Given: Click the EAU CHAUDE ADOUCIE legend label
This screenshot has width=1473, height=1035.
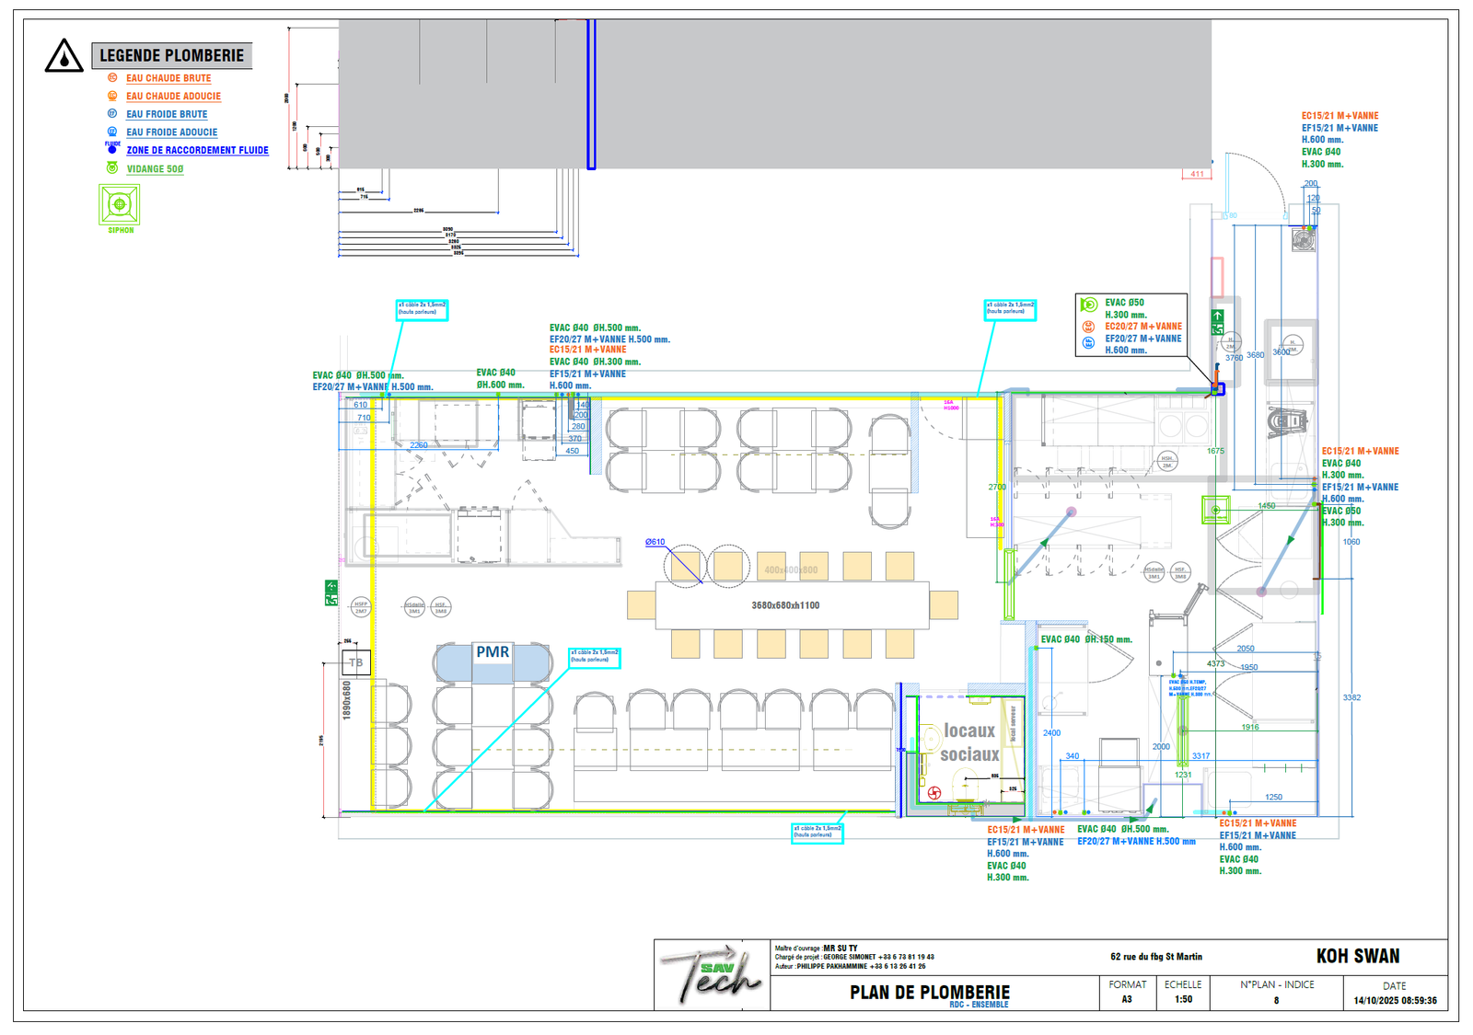Looking at the screenshot, I should click(173, 97).
